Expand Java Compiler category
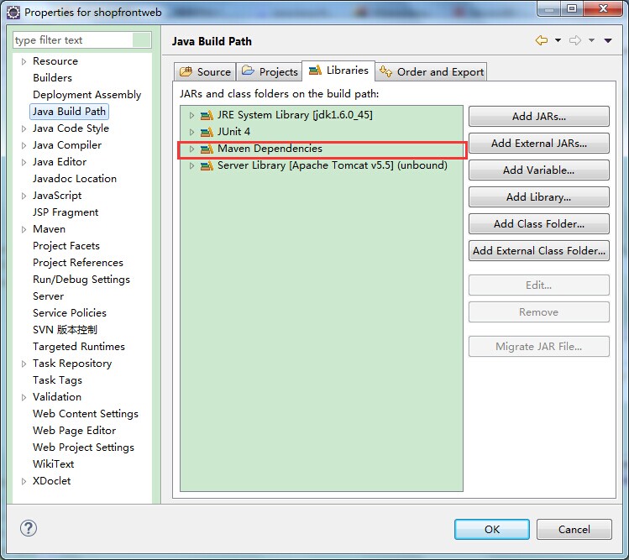The image size is (629, 560). (24, 145)
